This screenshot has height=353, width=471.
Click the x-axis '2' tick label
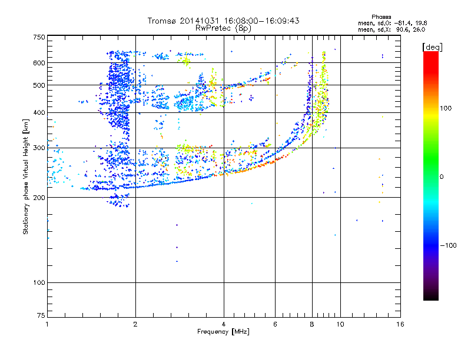(135, 324)
